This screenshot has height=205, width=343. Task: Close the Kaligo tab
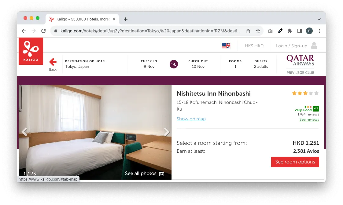click(x=114, y=19)
